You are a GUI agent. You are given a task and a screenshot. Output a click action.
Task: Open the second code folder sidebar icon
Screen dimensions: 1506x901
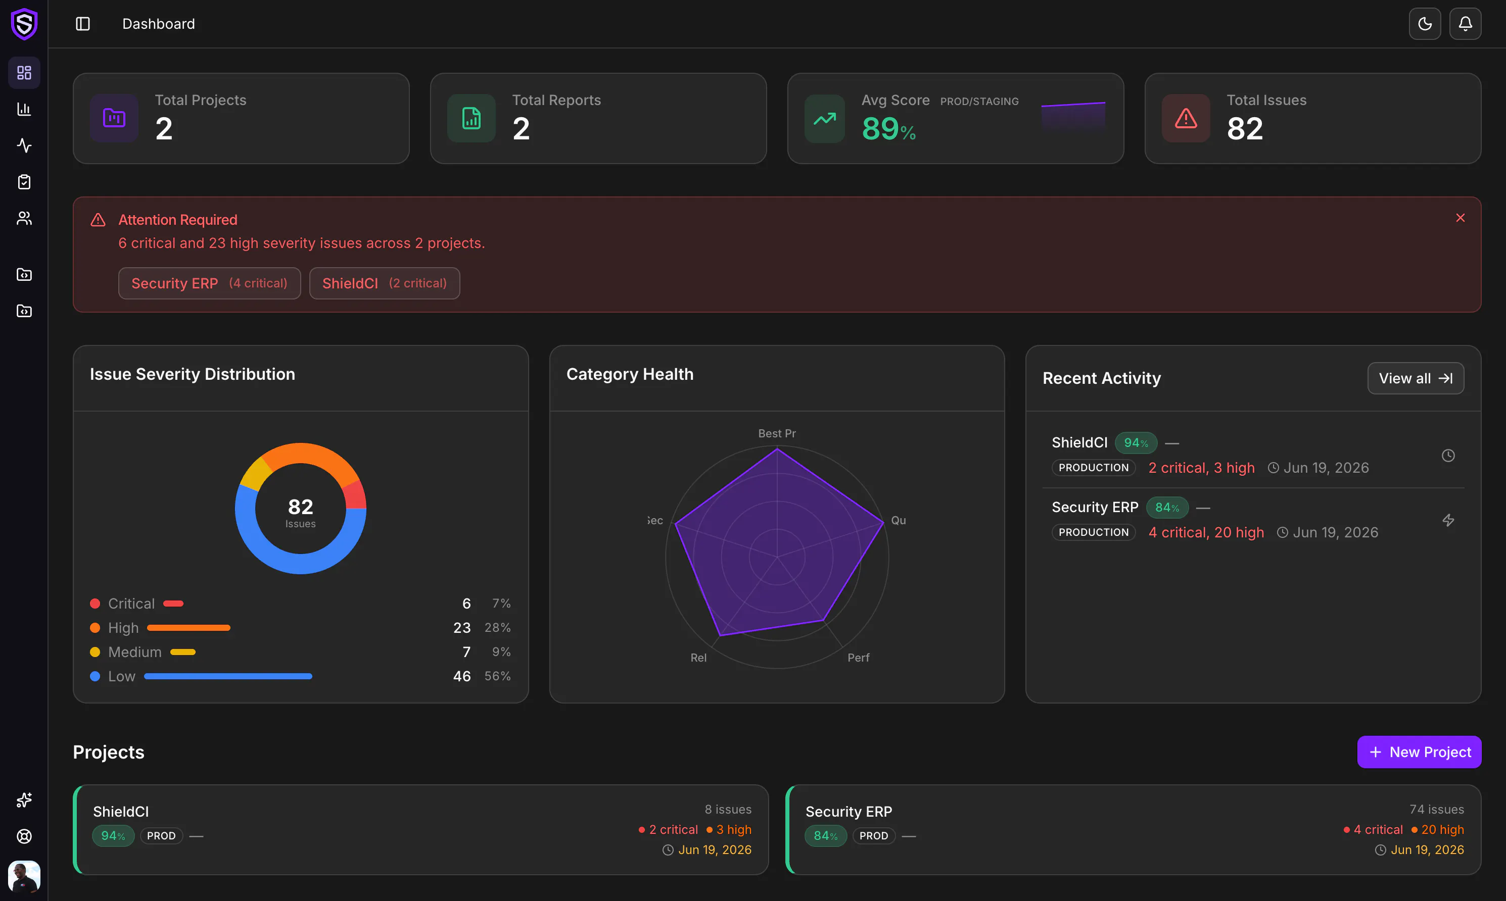(24, 311)
